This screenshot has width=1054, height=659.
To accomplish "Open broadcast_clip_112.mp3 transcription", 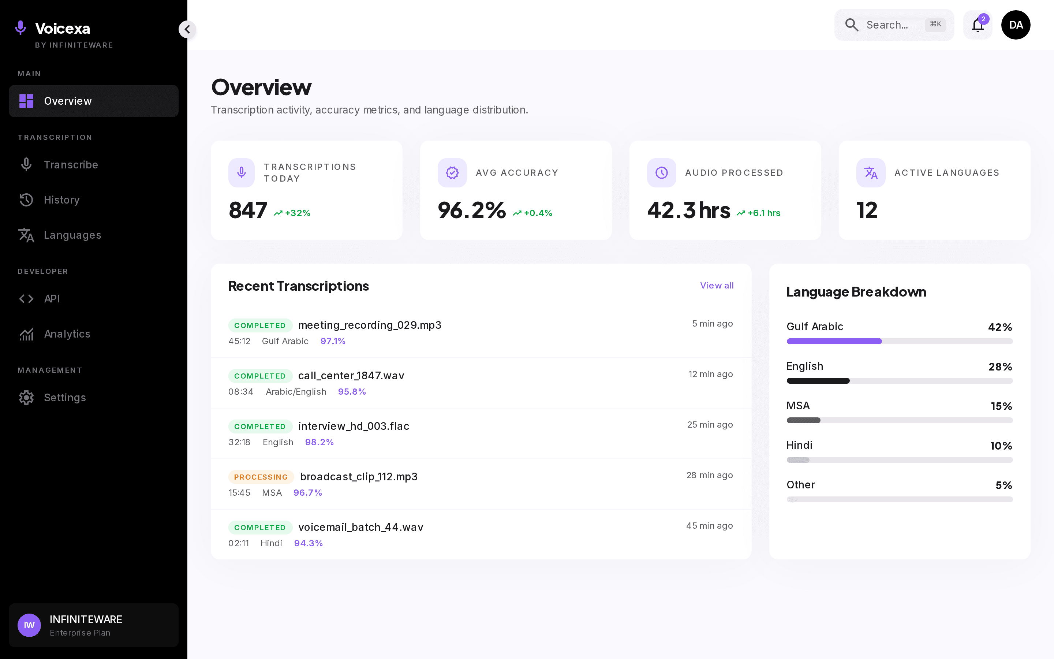I will (x=481, y=484).
